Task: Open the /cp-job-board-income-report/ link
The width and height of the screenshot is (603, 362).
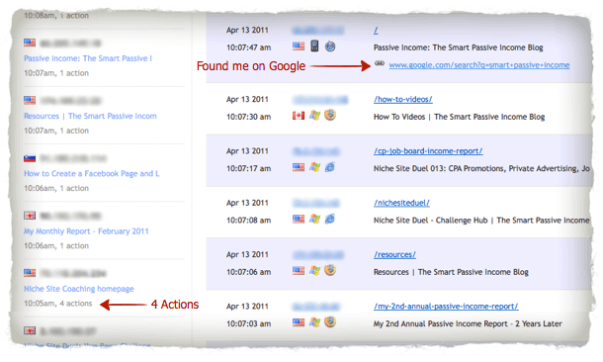Action: pyautogui.click(x=428, y=151)
